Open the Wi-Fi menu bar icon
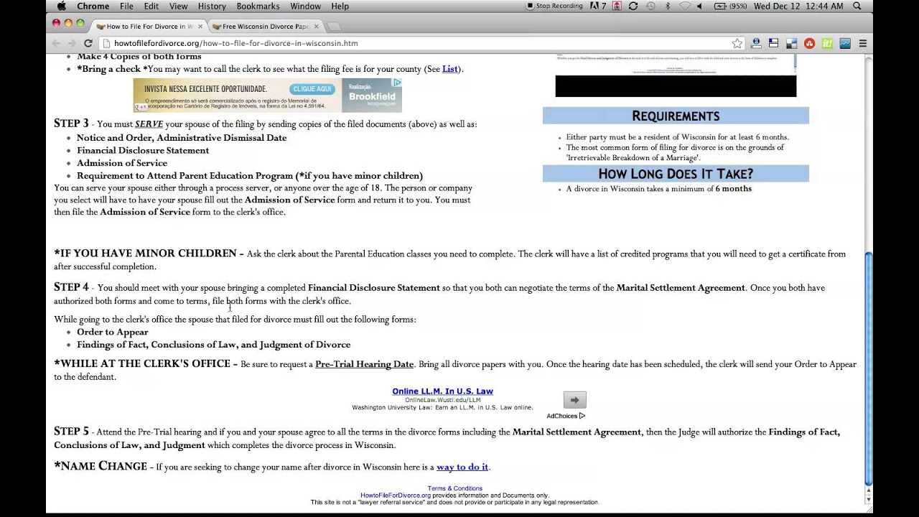Image resolution: width=919 pixels, height=517 pixels. click(684, 6)
